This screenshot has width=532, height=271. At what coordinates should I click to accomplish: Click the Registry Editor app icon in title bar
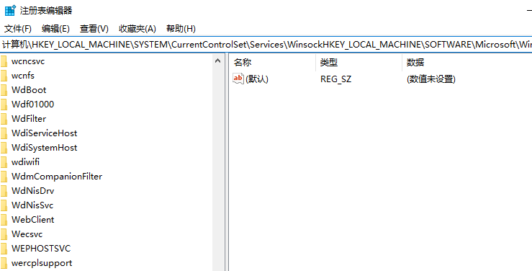coord(10,11)
